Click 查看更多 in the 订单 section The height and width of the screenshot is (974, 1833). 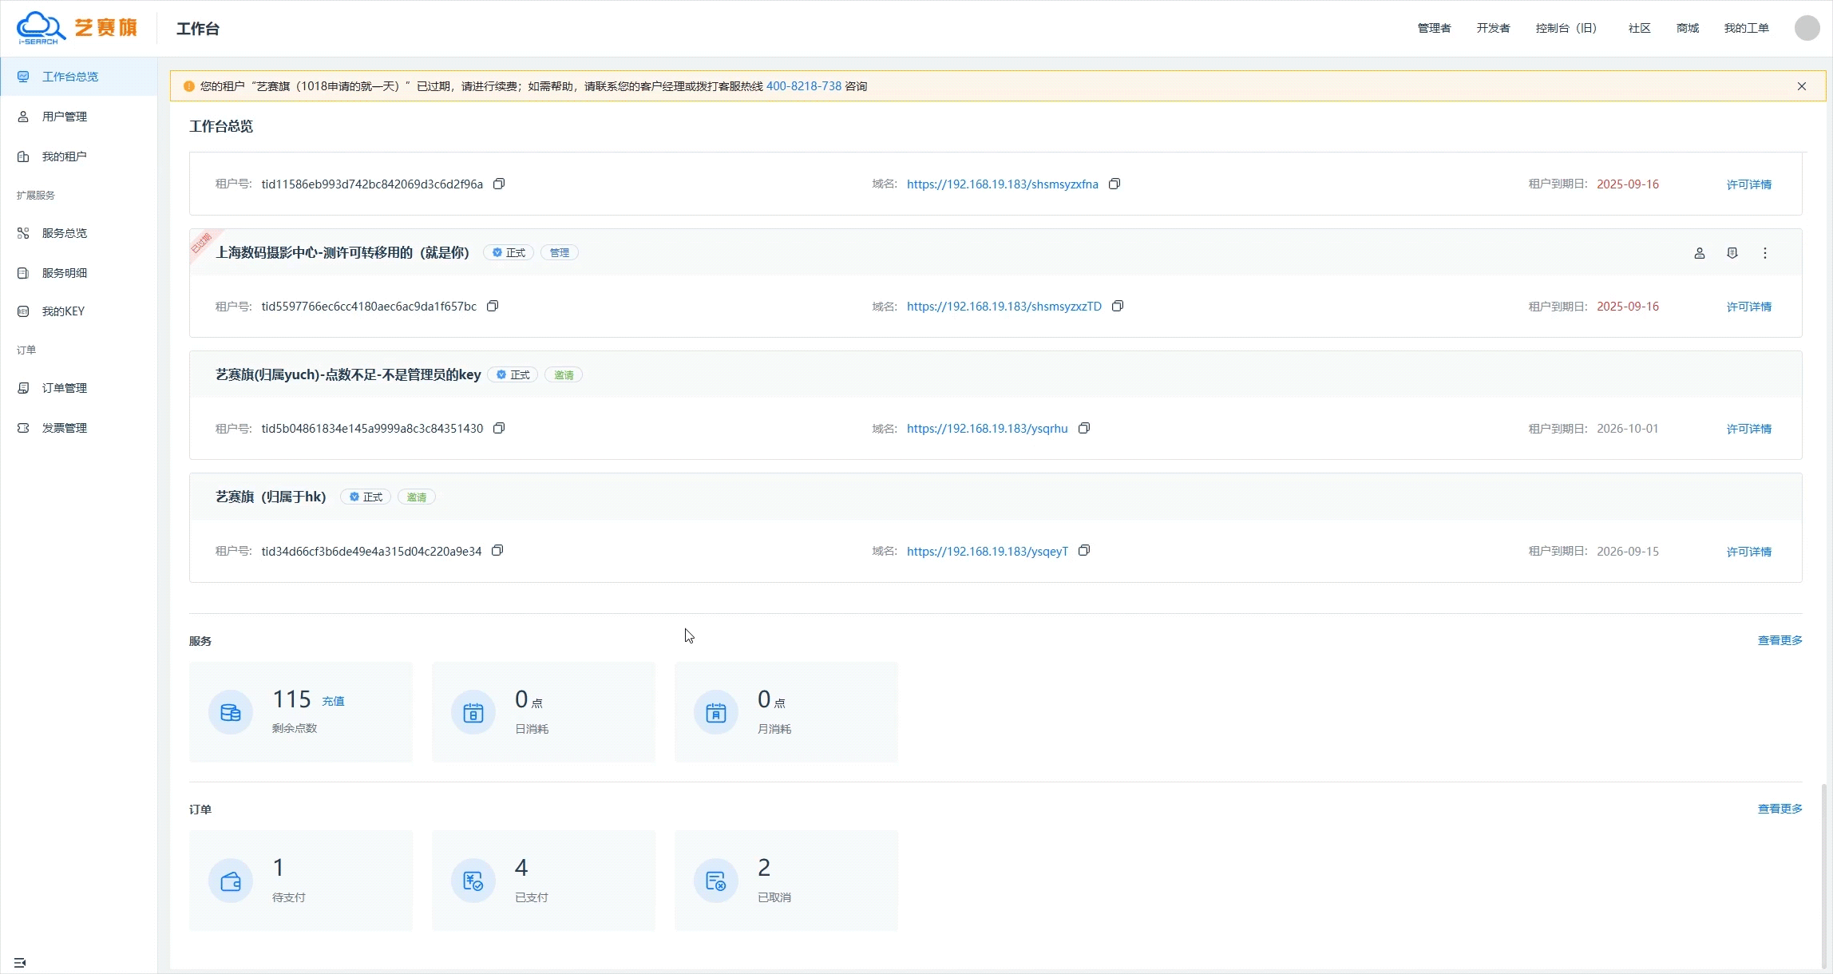[1780, 809]
